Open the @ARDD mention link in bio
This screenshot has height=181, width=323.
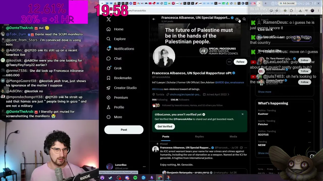219,82
